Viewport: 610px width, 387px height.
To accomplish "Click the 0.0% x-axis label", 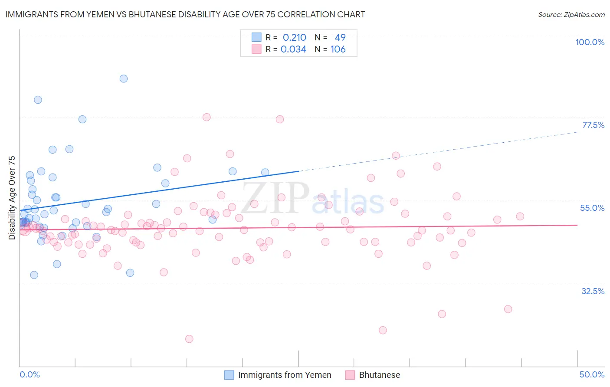I will tap(30, 374).
